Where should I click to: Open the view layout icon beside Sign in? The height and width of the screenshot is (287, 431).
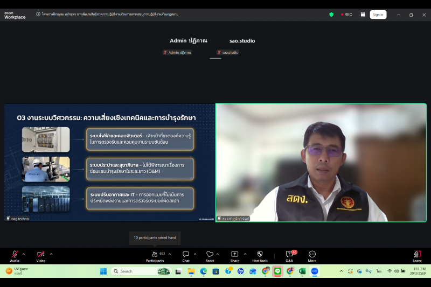pyautogui.click(x=363, y=15)
